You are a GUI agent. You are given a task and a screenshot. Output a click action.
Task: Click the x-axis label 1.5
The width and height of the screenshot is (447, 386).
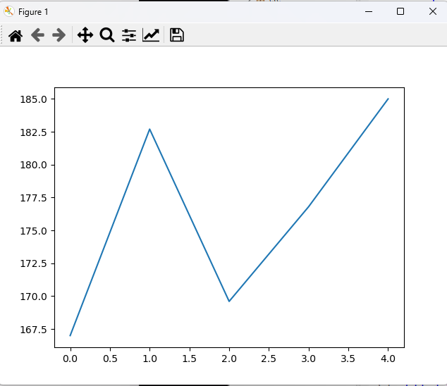[x=189, y=359]
